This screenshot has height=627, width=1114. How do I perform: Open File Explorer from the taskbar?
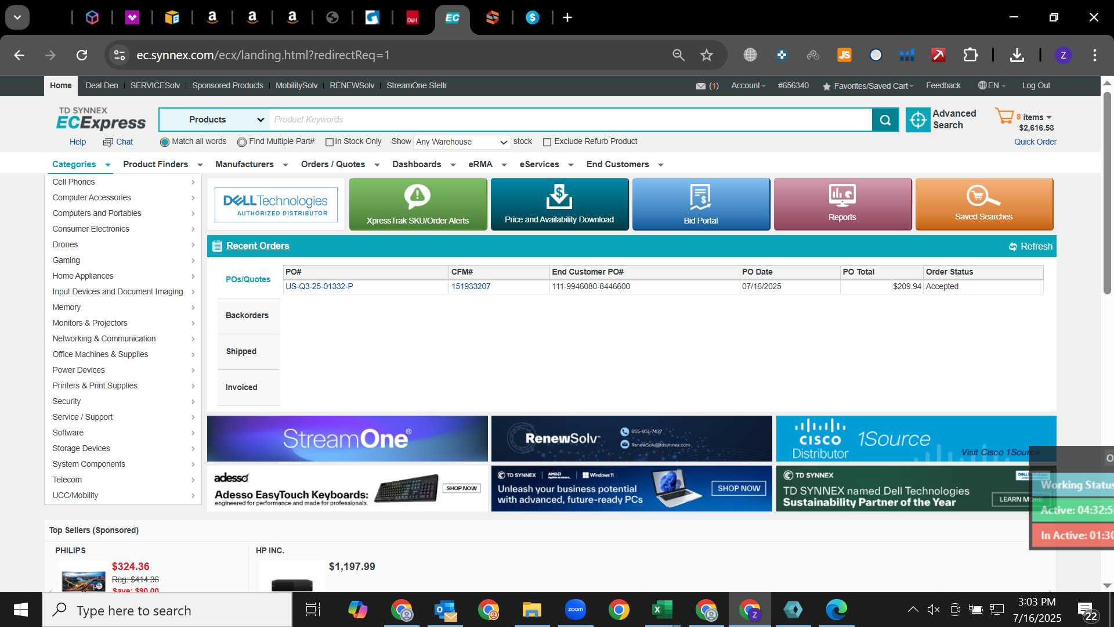531,610
